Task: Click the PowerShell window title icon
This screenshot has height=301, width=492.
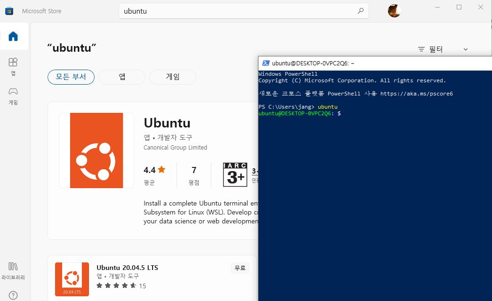Action: click(x=266, y=63)
